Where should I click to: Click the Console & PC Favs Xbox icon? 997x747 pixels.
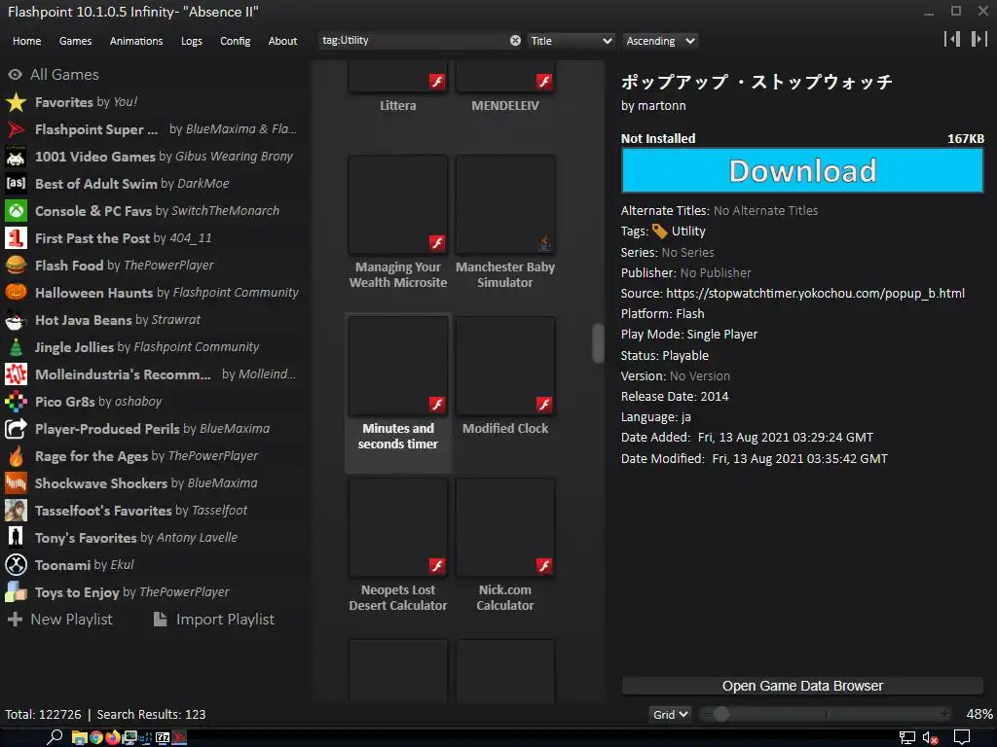coord(16,211)
